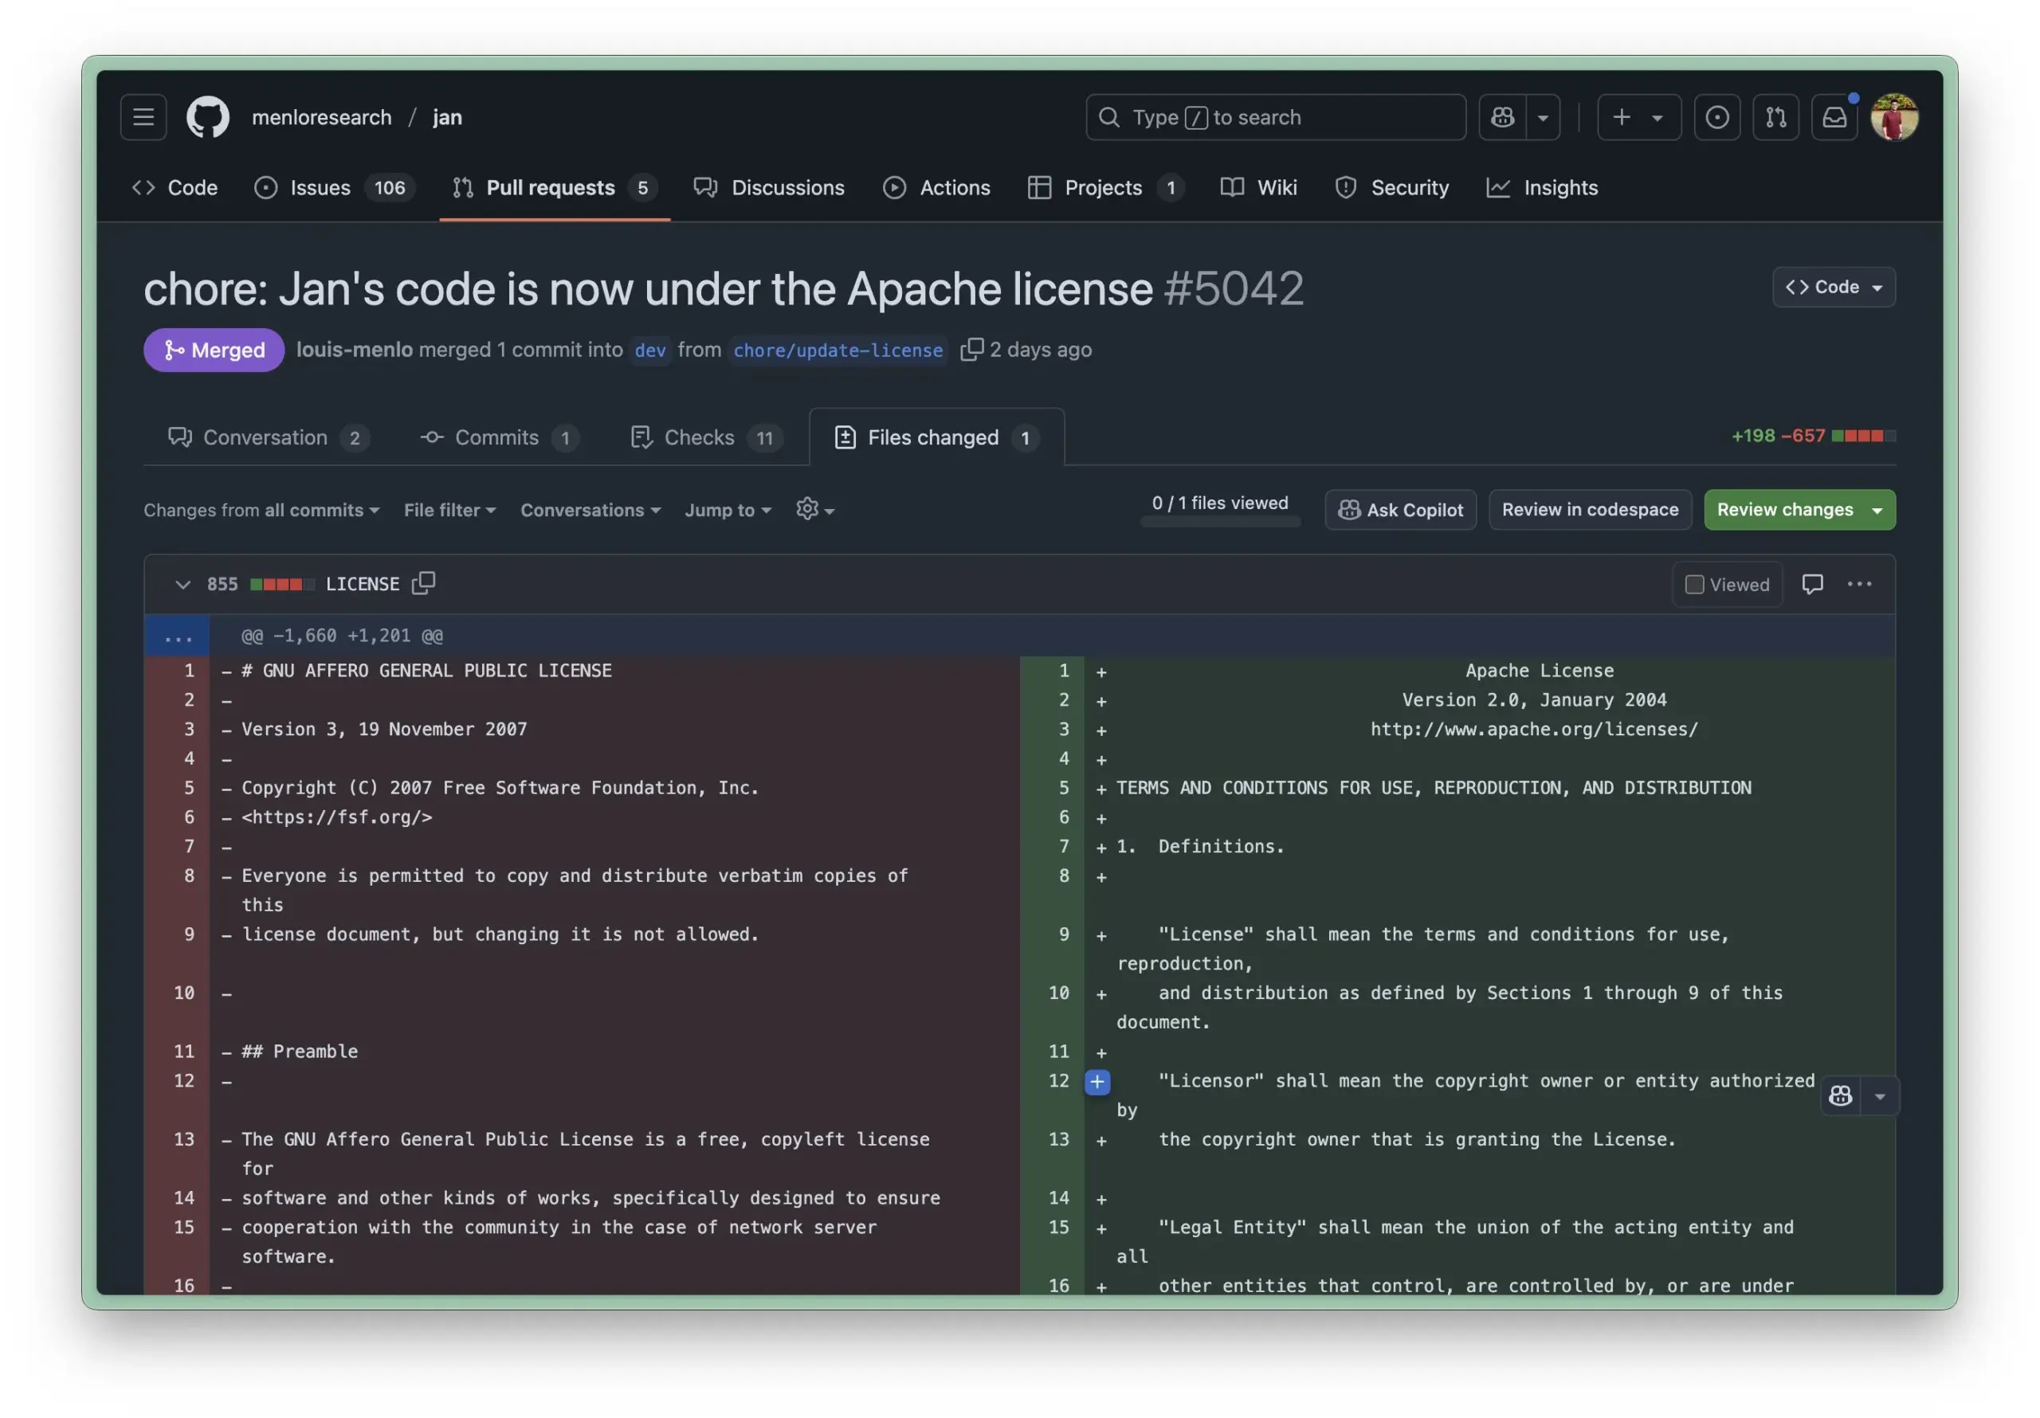Open the inline Copilot icon on line 12
The image size is (2040, 1418).
(1840, 1096)
